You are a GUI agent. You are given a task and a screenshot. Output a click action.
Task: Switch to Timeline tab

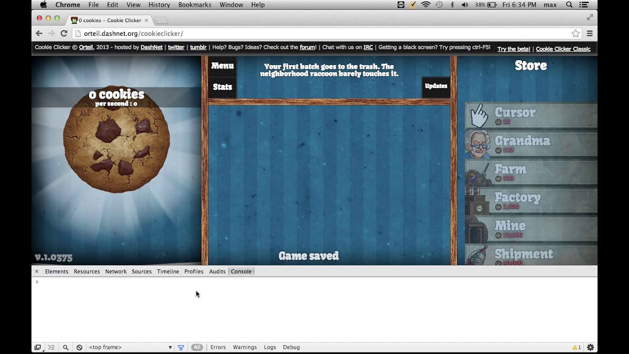coord(168,271)
